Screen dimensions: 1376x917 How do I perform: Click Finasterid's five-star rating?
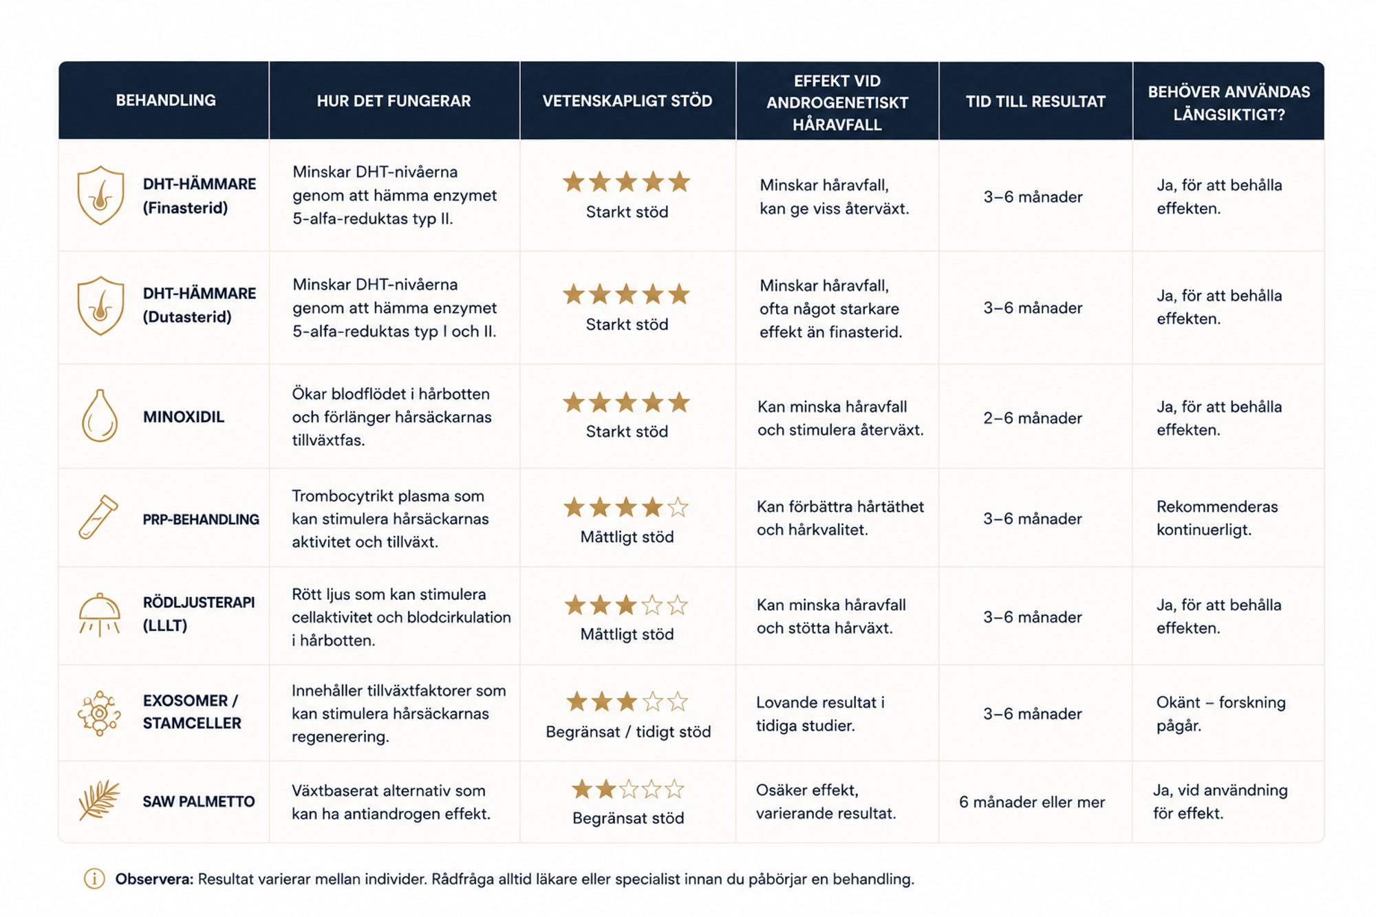click(x=626, y=182)
